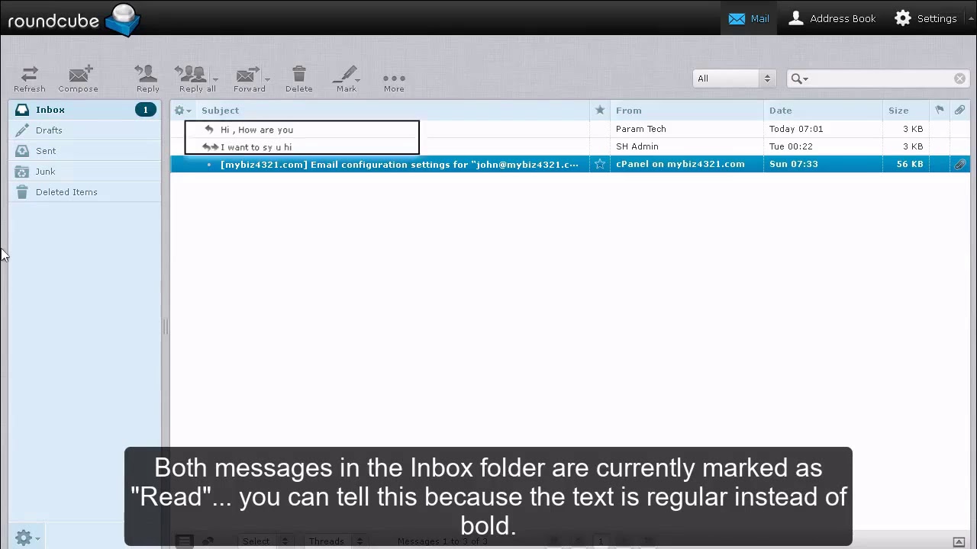Clear the search box
The width and height of the screenshot is (977, 549).
click(x=959, y=79)
